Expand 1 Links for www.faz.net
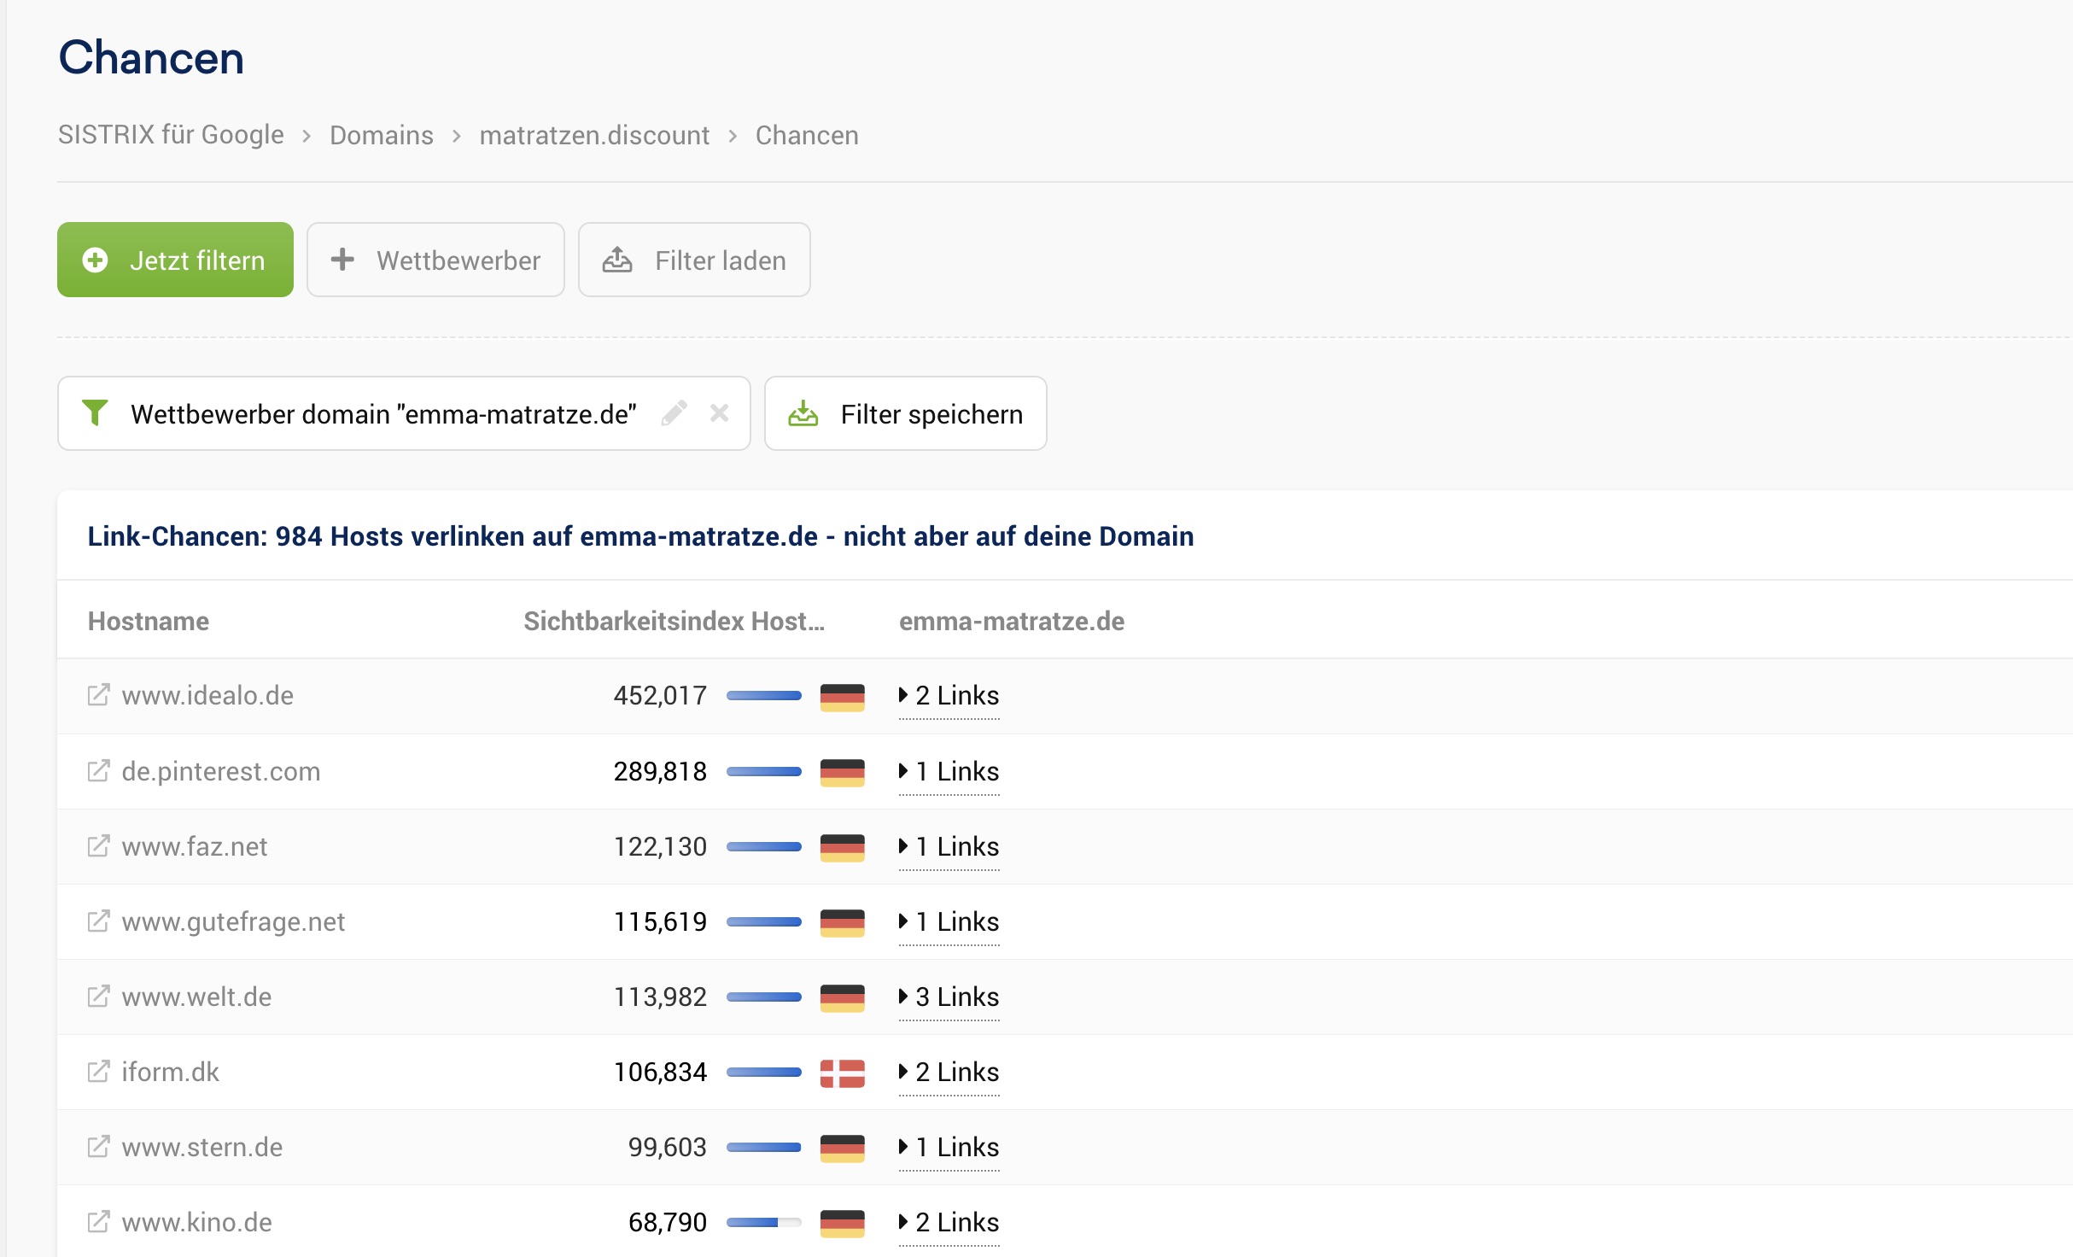The image size is (2073, 1257). point(949,846)
